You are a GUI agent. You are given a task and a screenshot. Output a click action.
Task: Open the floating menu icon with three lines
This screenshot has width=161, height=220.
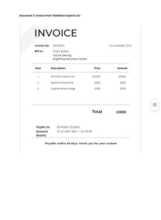(155, 105)
